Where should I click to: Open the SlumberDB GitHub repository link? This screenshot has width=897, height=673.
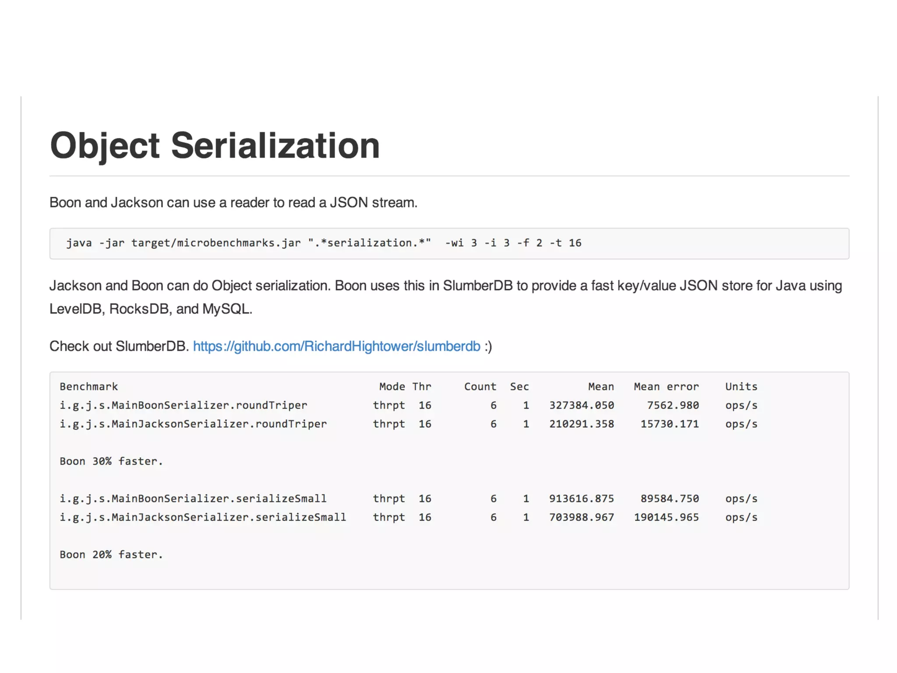(336, 347)
